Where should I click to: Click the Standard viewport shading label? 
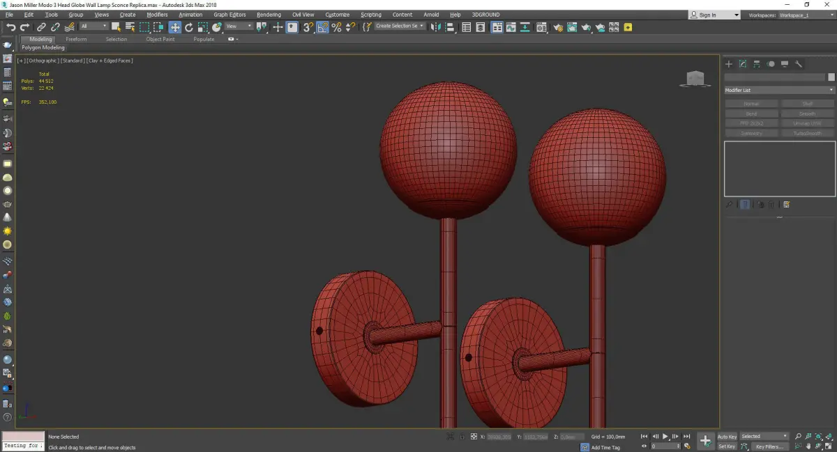point(73,61)
